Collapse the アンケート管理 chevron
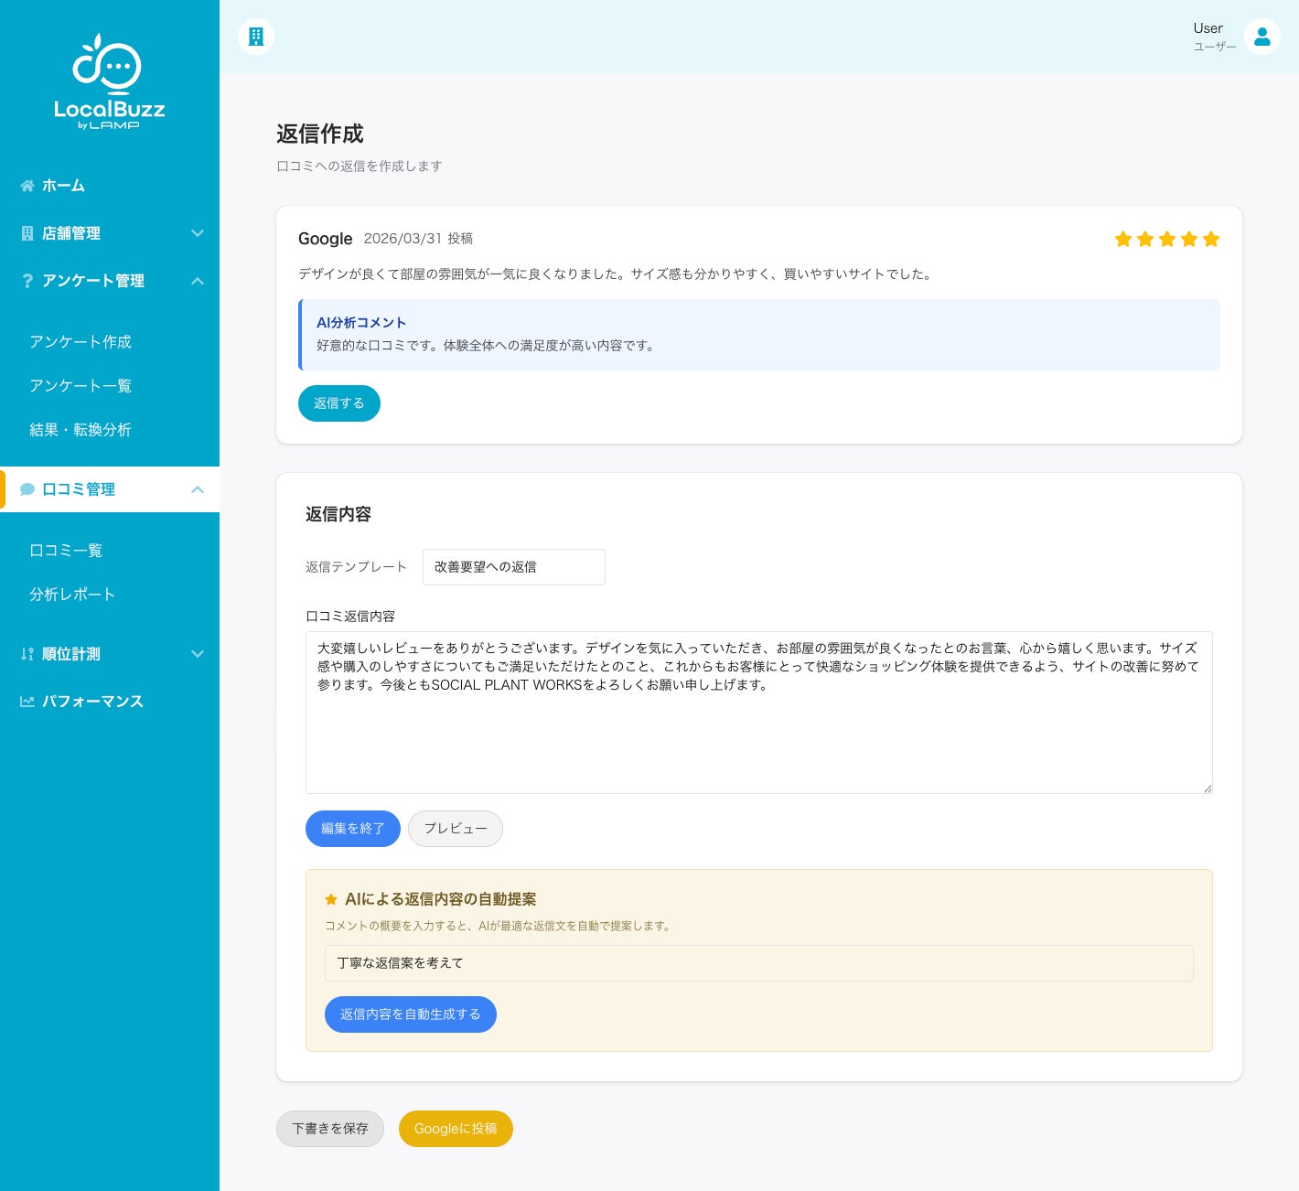This screenshot has width=1299, height=1191. point(198,281)
